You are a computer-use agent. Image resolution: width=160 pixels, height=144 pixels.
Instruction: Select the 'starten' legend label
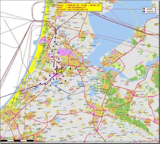click(150, 12)
